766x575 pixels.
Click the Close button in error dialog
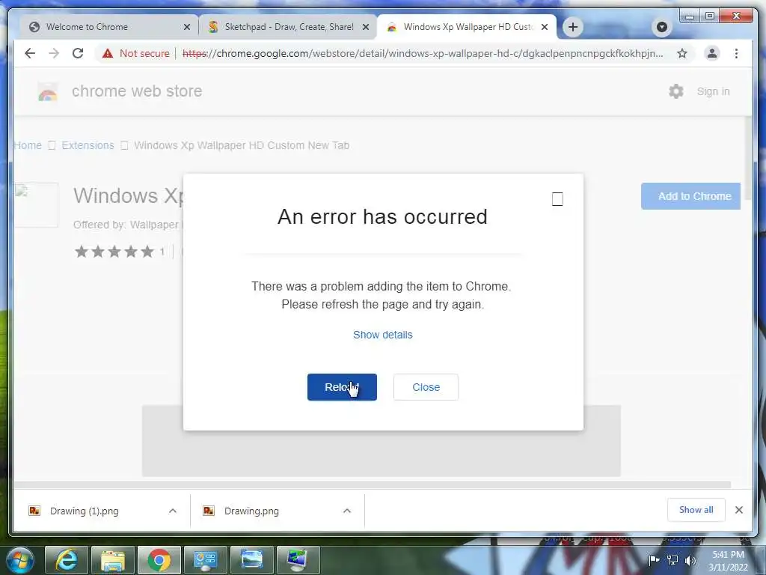pos(426,387)
